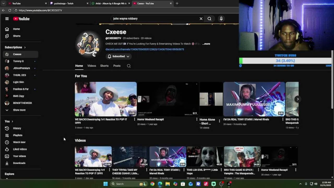Image resolution: width=334 pixels, height=188 pixels.
Task: Open options for TONY STARK For You video
Action: (283, 119)
